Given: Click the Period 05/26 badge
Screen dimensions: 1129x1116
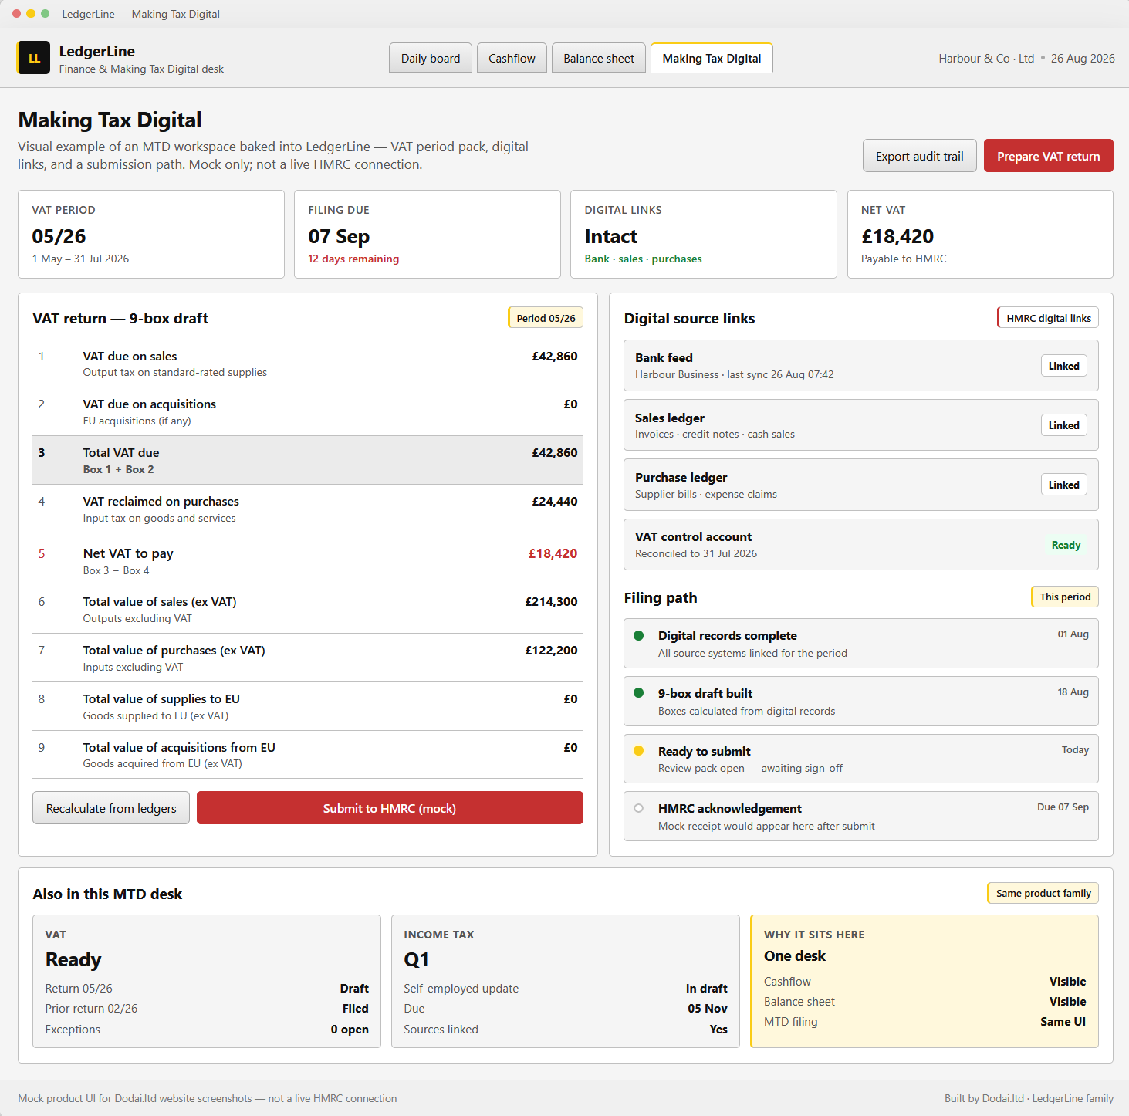Looking at the screenshot, I should pyautogui.click(x=546, y=318).
